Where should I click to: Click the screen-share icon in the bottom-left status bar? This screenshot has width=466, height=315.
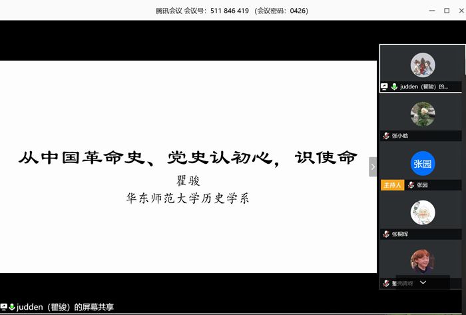point(3,307)
